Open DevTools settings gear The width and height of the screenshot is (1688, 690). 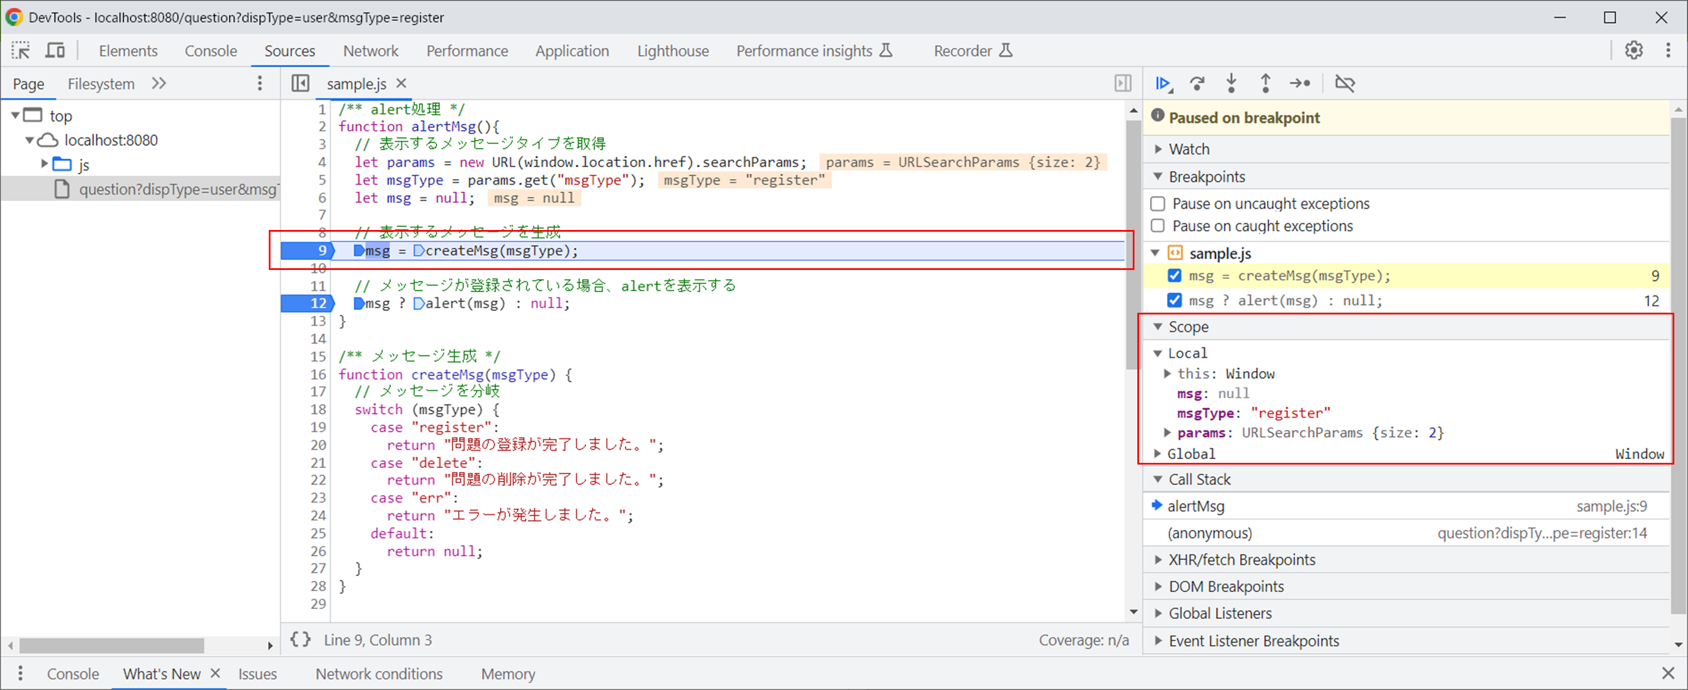click(1634, 50)
